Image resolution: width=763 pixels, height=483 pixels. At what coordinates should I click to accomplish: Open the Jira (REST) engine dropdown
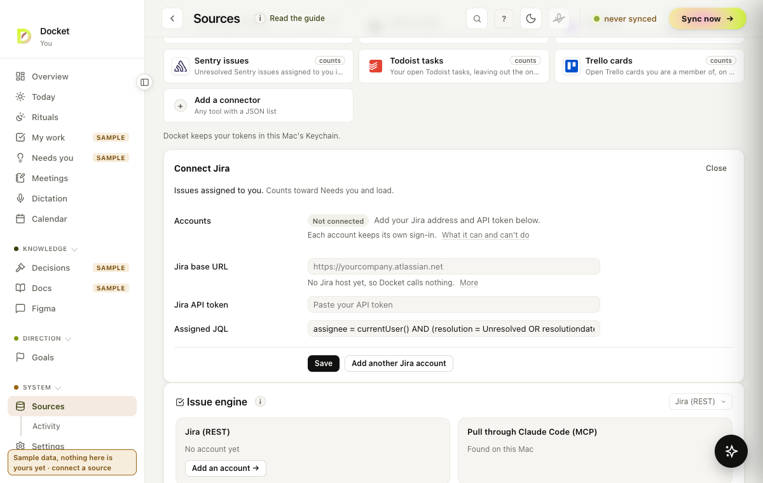(x=700, y=402)
